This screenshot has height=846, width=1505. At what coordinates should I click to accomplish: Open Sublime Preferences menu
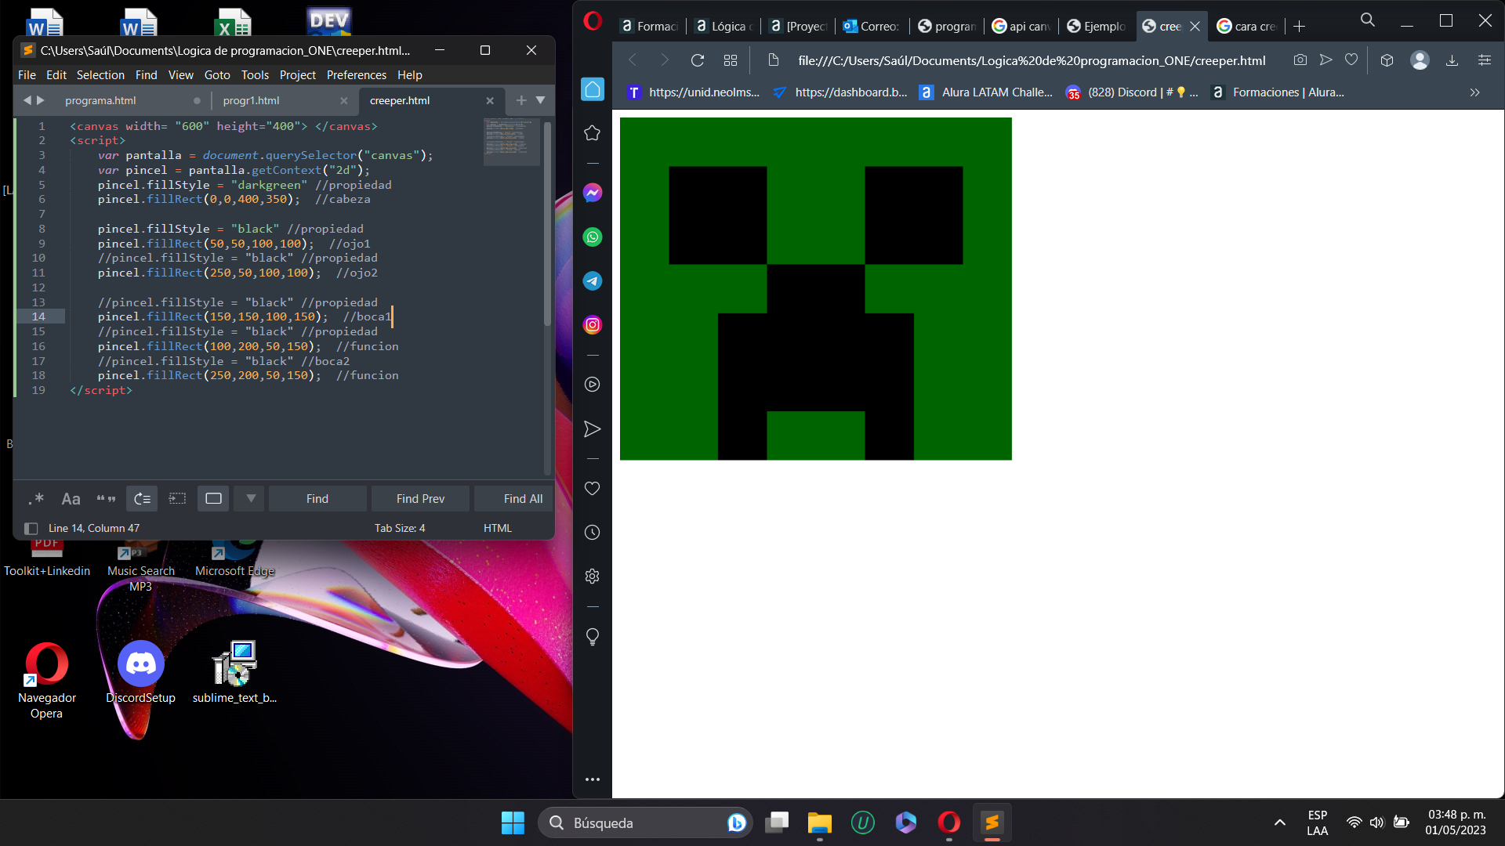click(357, 75)
